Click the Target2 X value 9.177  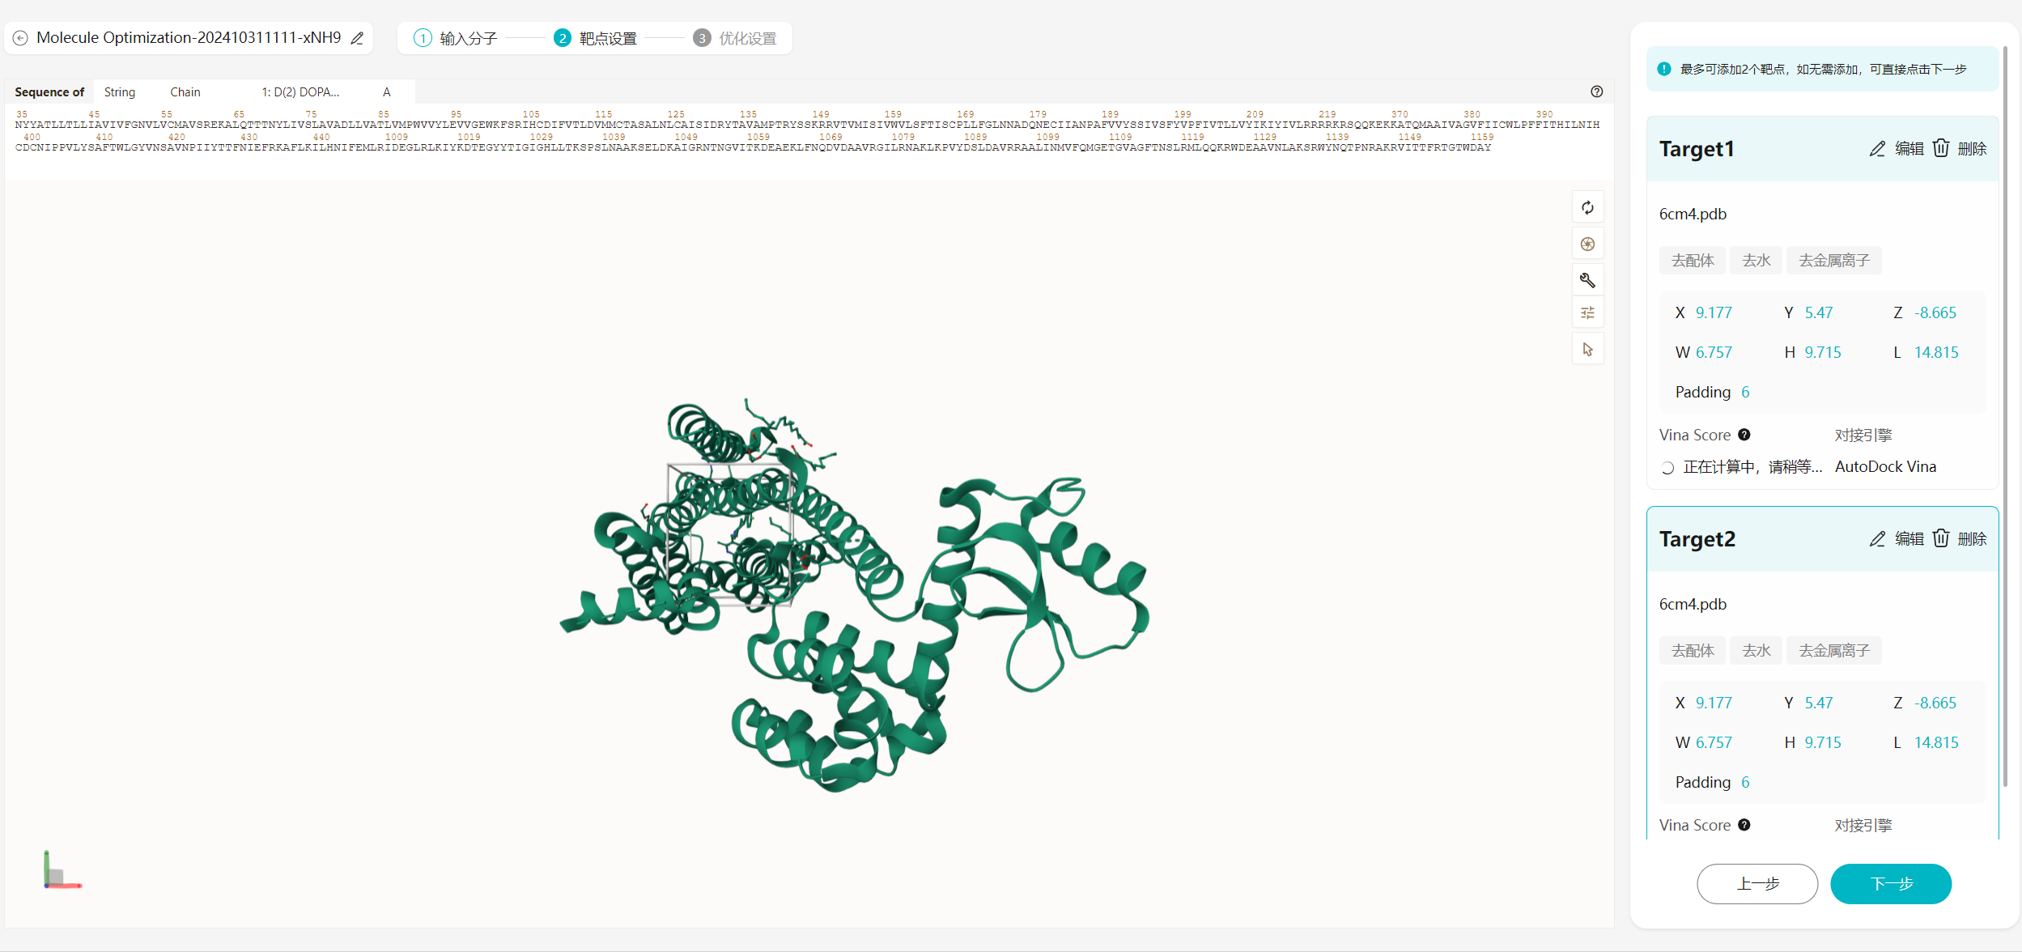pos(1714,703)
